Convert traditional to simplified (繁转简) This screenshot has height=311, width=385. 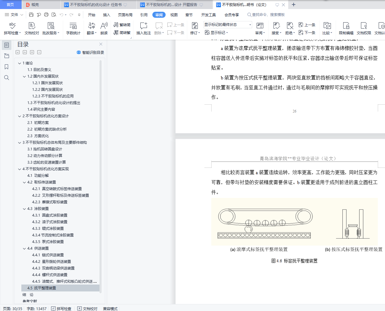(x=122, y=25)
